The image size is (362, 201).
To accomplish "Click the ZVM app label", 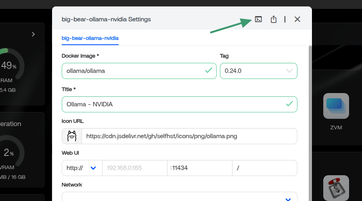I will 336,127.
